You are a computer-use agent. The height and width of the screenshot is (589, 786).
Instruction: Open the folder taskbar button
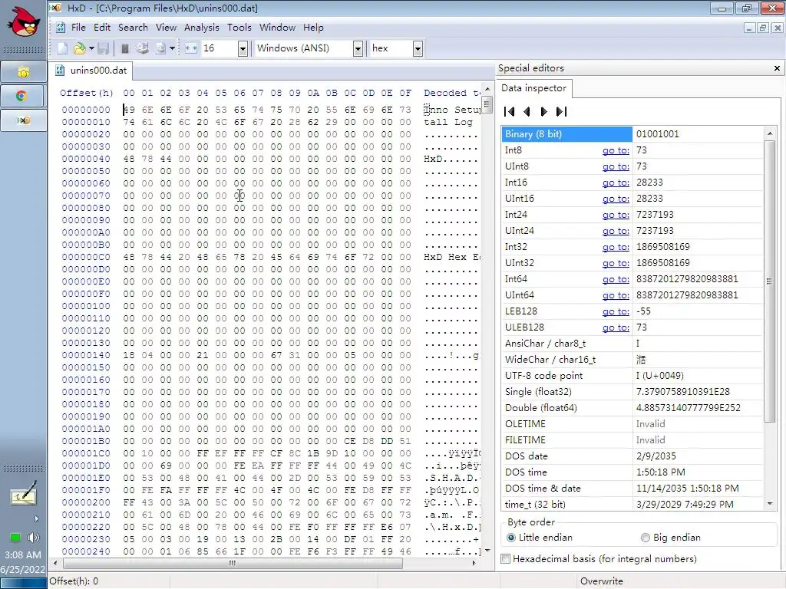tap(24, 72)
